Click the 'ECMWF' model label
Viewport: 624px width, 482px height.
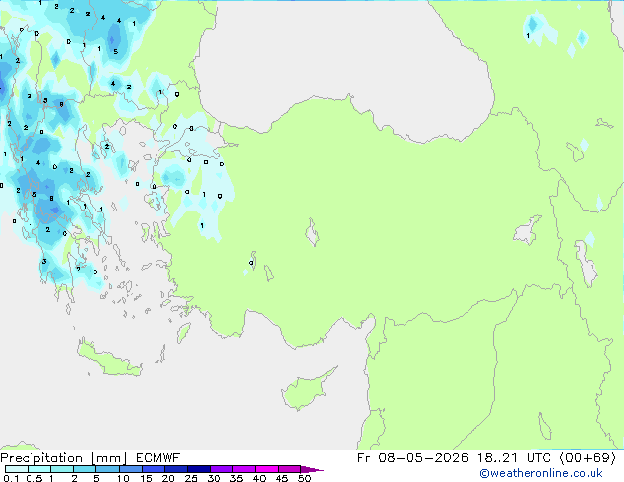[x=158, y=458]
